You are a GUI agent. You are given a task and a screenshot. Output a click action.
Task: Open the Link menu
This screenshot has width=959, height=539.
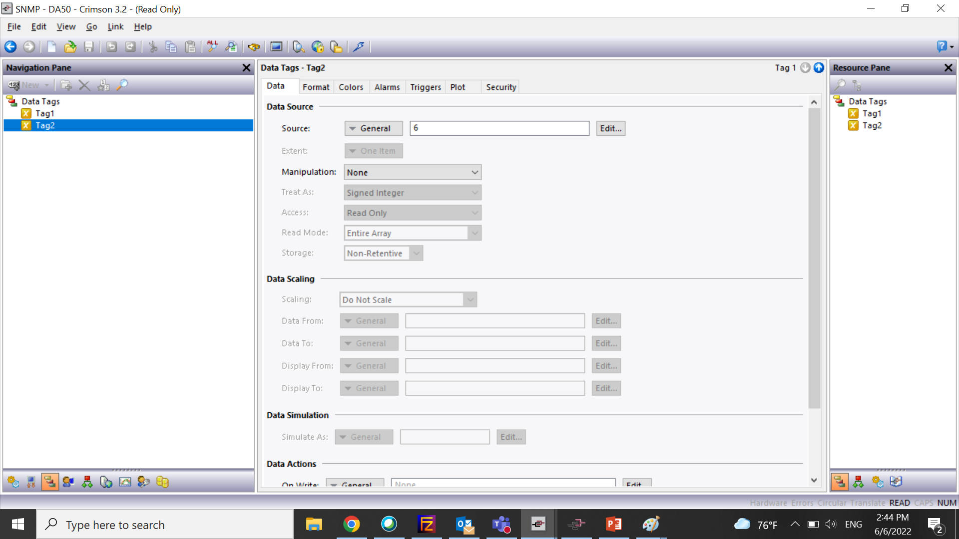[x=115, y=26]
